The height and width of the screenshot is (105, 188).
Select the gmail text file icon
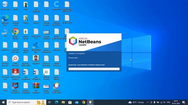[15, 6]
